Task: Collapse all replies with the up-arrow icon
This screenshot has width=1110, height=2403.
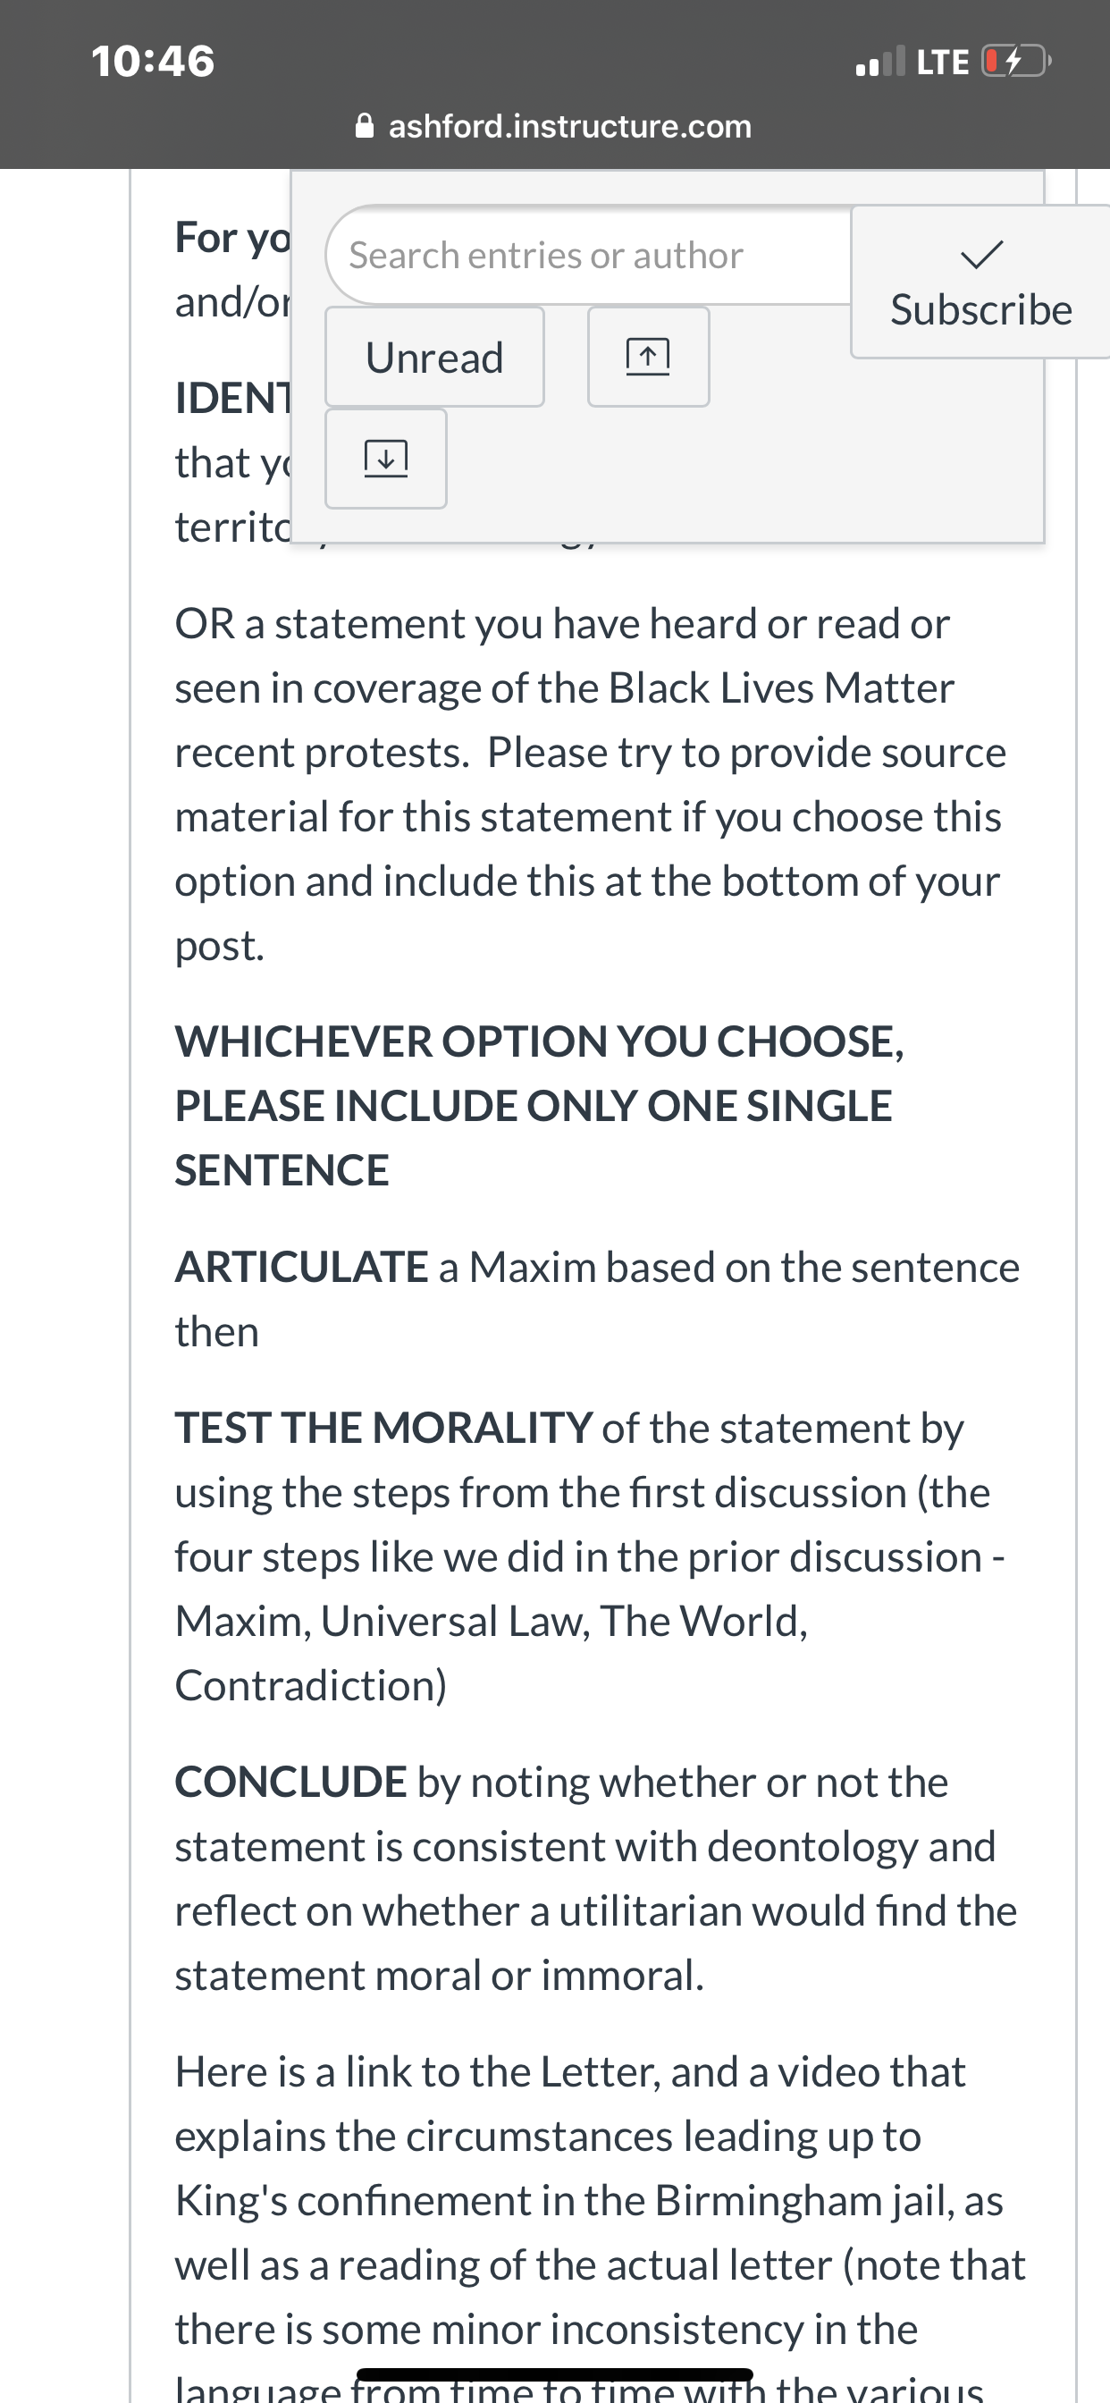Action: pyautogui.click(x=648, y=357)
